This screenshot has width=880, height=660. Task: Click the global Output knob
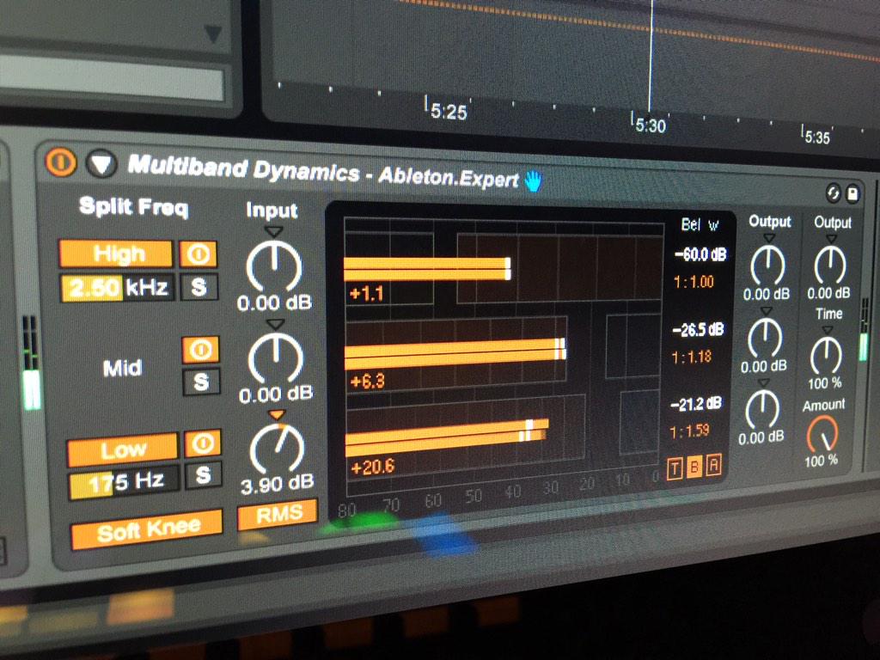tap(830, 266)
